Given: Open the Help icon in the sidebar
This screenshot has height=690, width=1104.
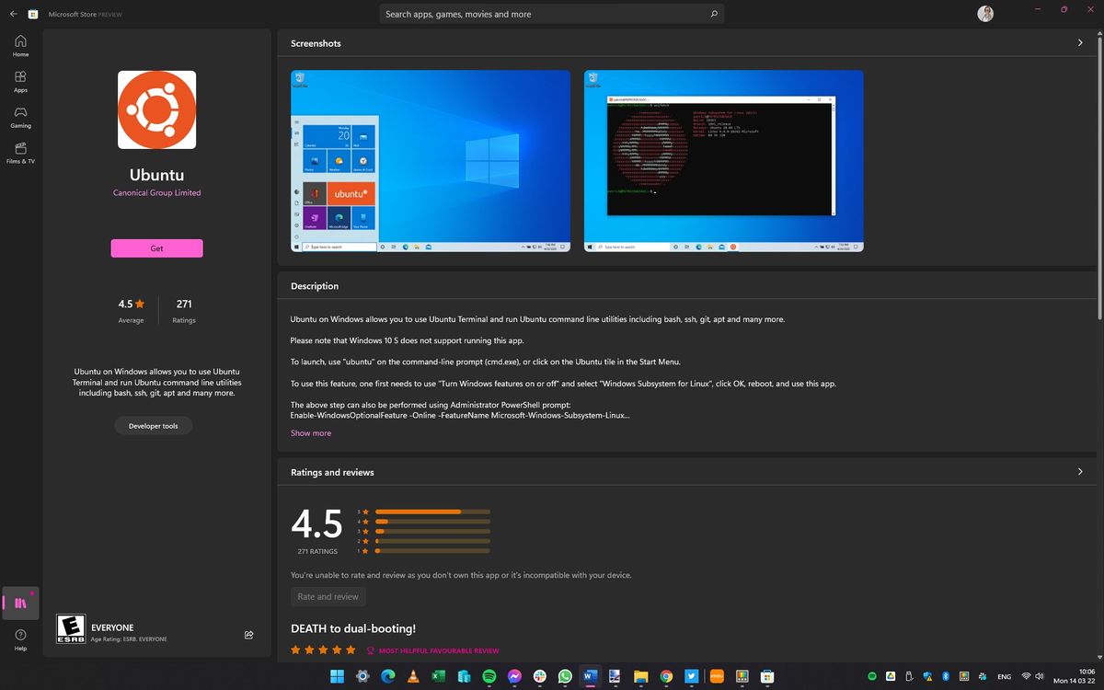Looking at the screenshot, I should (x=19, y=635).
